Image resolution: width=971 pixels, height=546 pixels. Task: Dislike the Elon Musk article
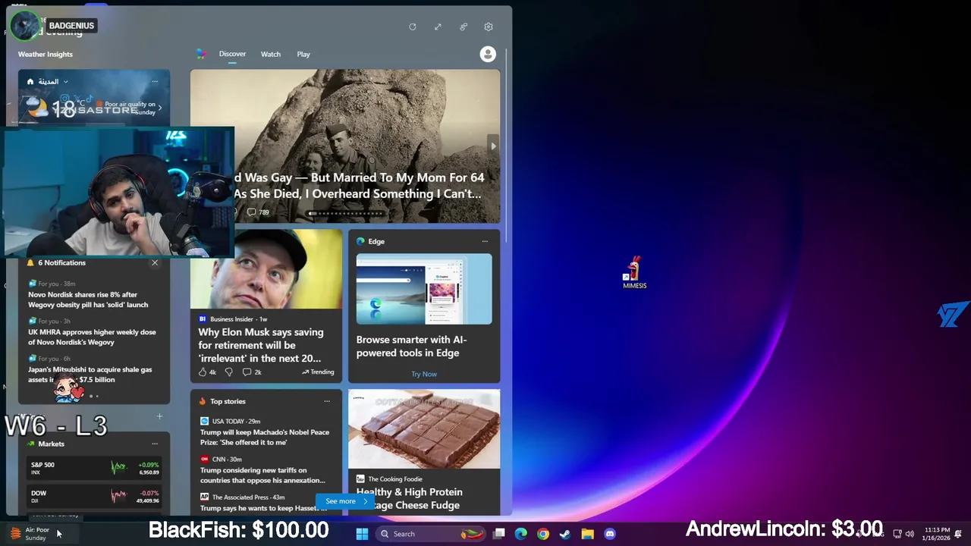228,372
